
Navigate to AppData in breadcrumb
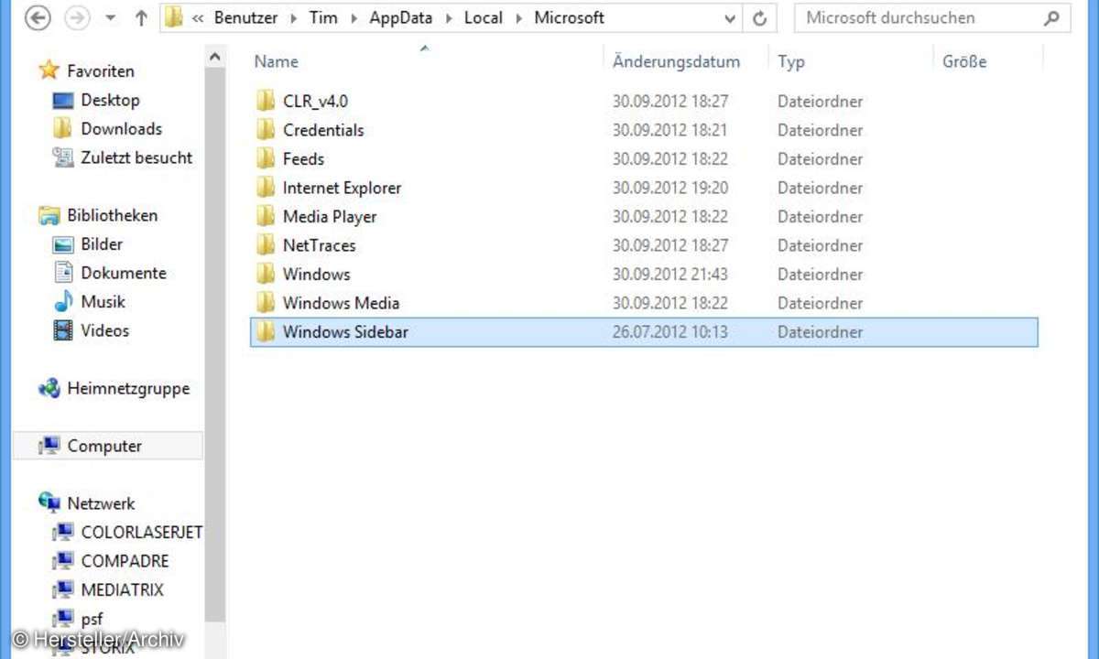402,17
